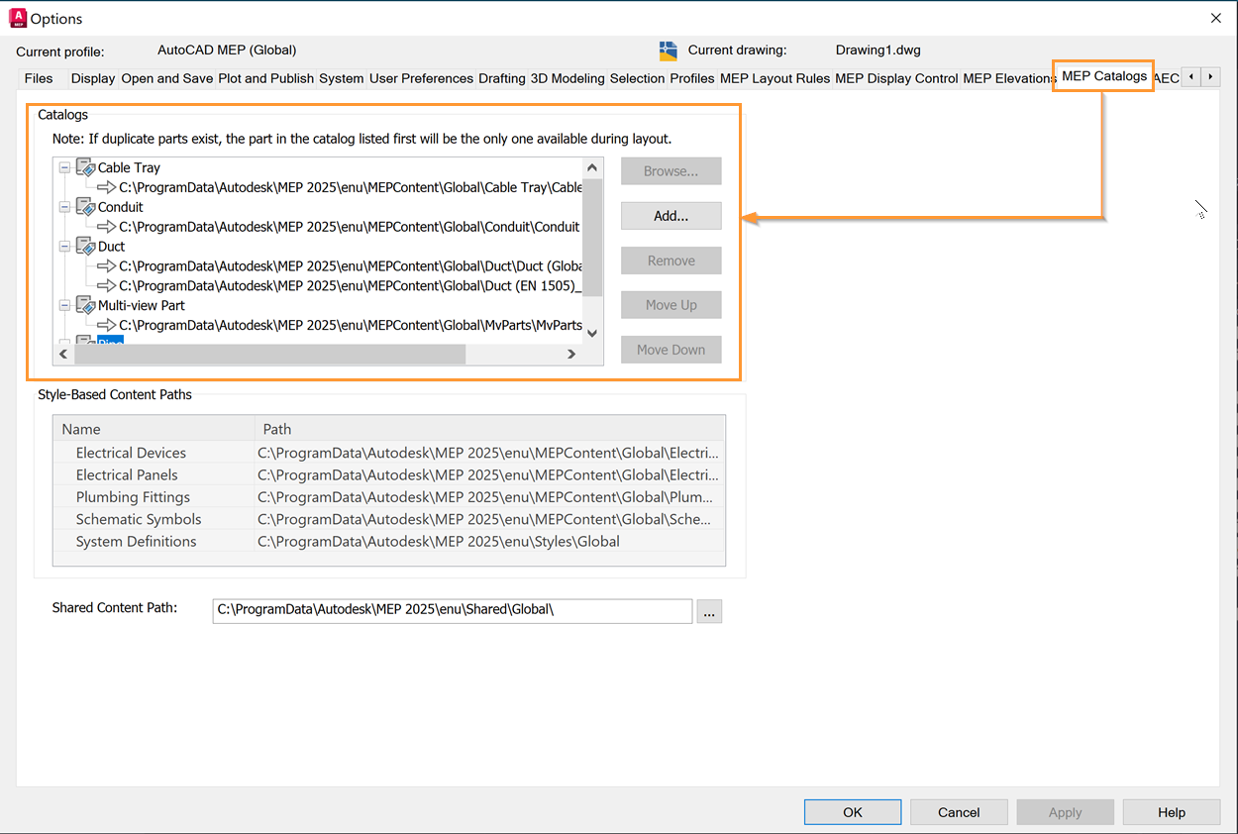Screen dimensions: 1238x834
Task: Select the System Definitions row
Action: click(388, 541)
